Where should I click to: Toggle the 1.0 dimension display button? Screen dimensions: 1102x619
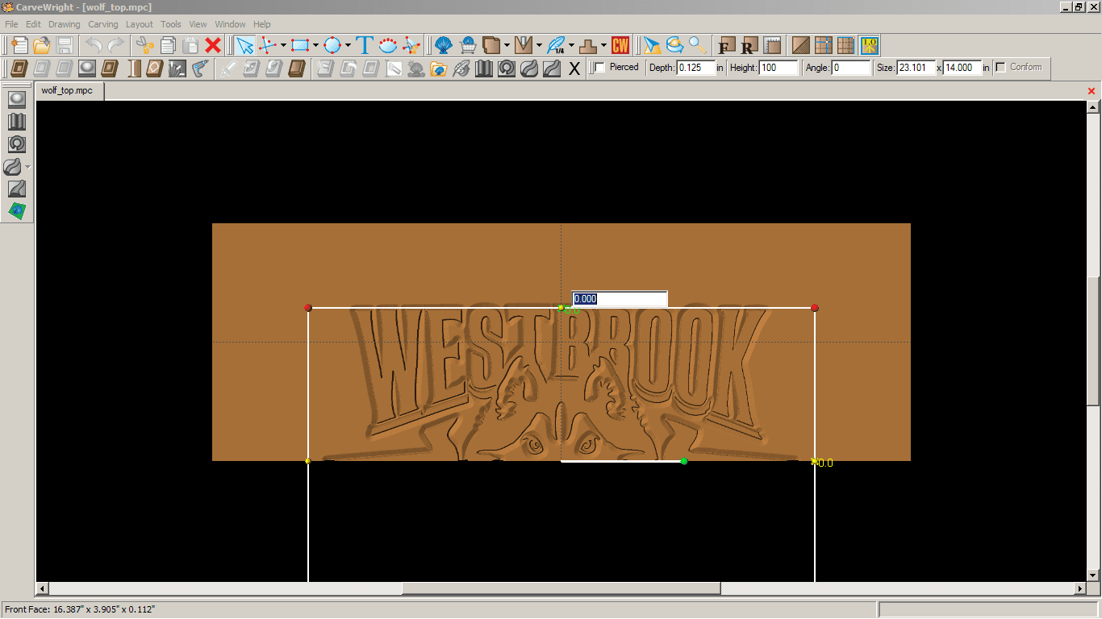click(x=870, y=45)
